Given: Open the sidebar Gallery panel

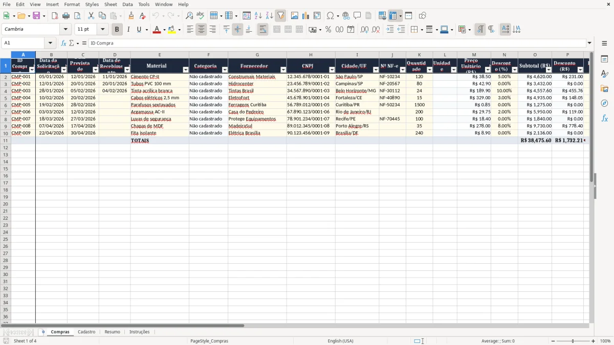Looking at the screenshot, I should tap(604, 89).
